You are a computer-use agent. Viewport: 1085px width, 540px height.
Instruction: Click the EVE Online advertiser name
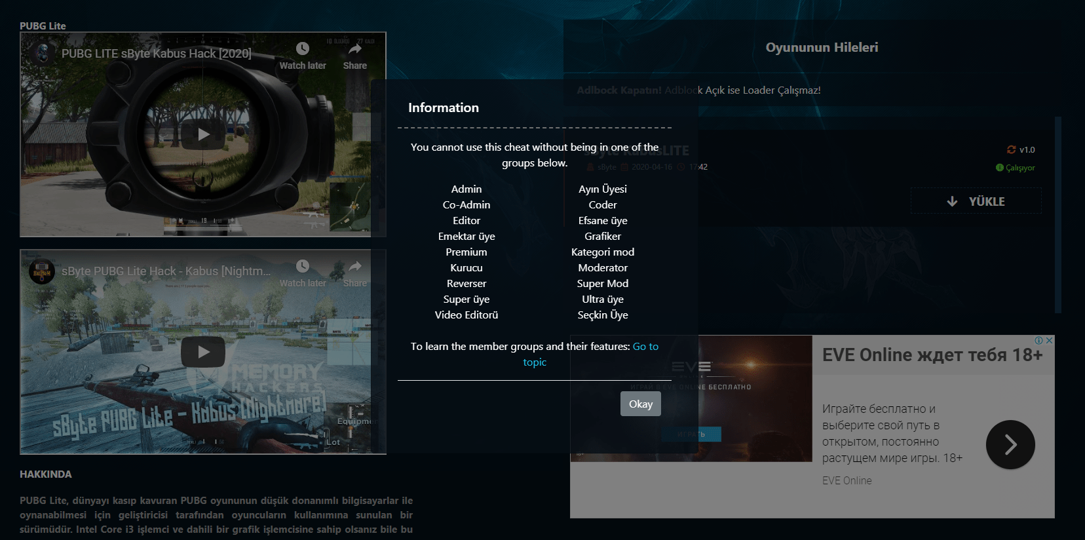(x=847, y=480)
